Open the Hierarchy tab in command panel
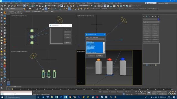Viewport: 177px width, 99px height. [x=150, y=16]
